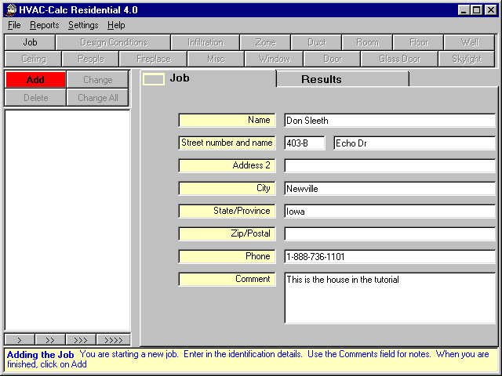This screenshot has height=376, width=502.
Task: Select the Job category button
Action: pos(30,42)
